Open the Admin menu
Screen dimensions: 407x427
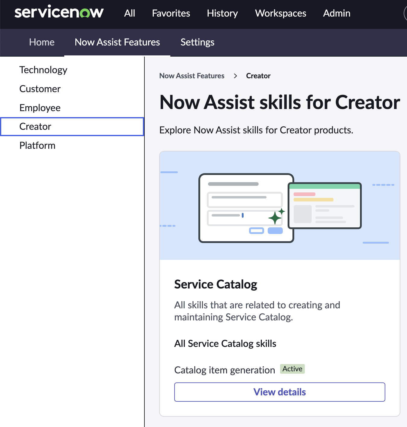coord(337,13)
